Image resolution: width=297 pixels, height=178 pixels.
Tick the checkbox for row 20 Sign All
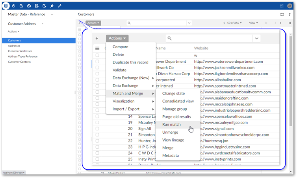coord(97,129)
